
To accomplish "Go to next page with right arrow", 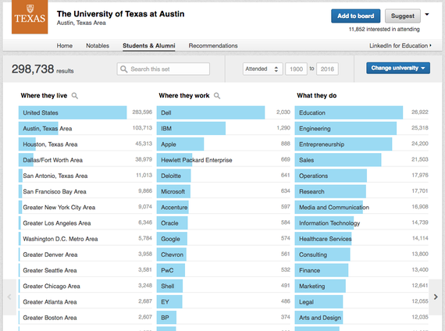I will click(x=436, y=297).
